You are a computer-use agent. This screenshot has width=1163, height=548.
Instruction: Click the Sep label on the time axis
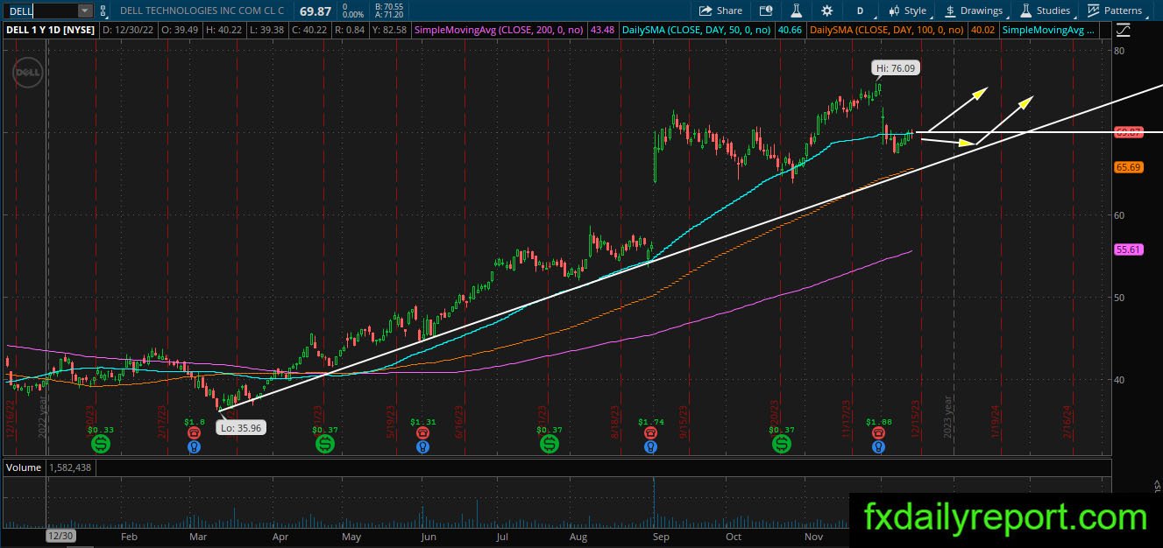(661, 537)
